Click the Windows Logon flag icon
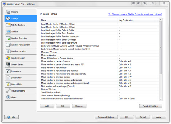Viewport: 171px width, 124px height. coord(8,58)
